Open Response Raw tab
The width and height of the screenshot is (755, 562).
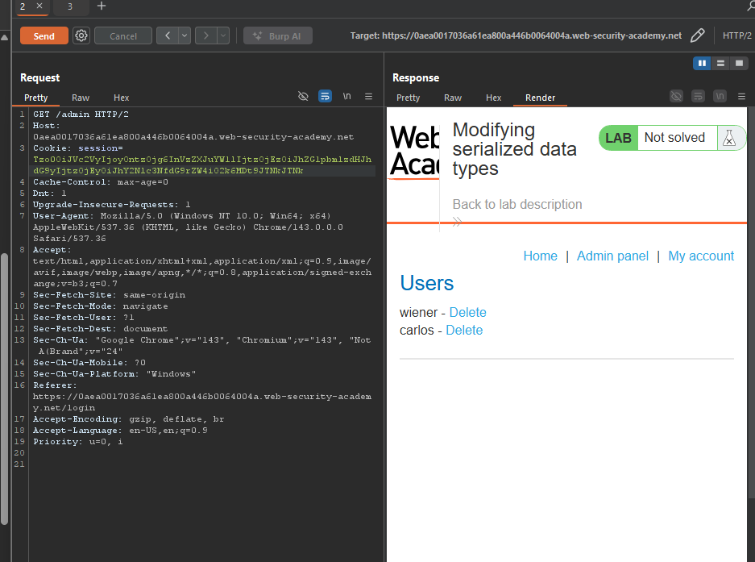[x=453, y=98]
